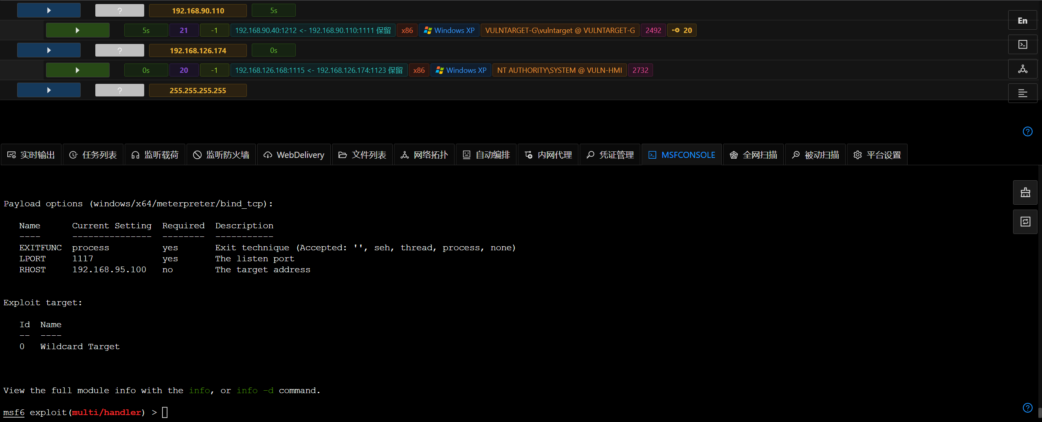Open the 实时输出 tab
1042x422 pixels.
(31, 155)
